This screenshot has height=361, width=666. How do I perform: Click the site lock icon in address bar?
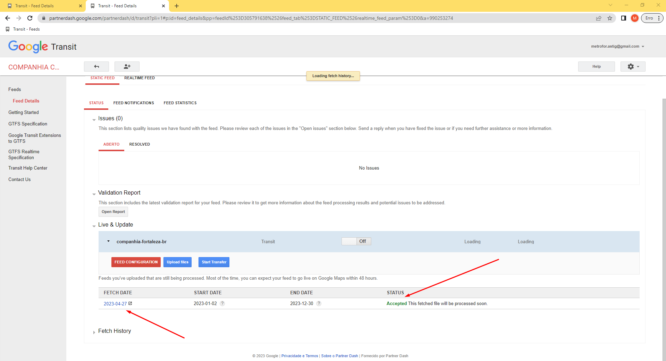[x=43, y=18]
